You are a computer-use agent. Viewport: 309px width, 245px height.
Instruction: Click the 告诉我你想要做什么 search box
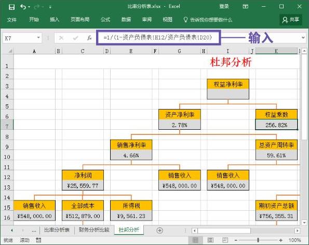[x=208, y=20]
